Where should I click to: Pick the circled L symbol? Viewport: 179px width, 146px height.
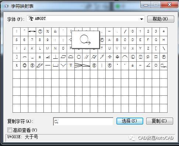coord(133,57)
